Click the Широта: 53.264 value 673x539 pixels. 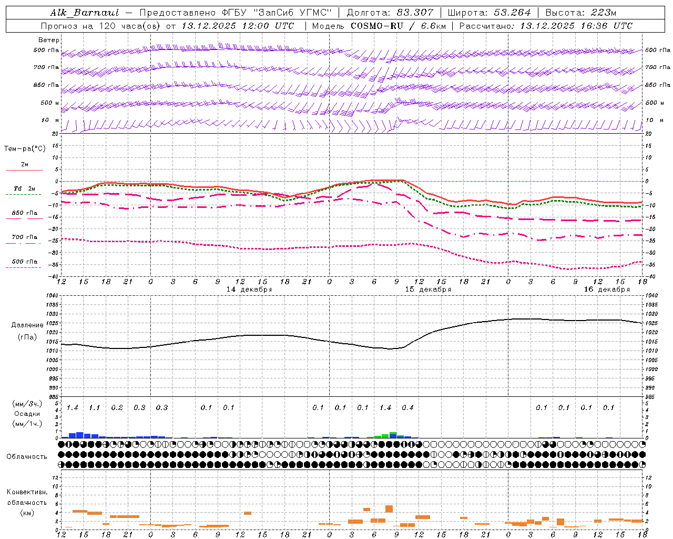tap(490, 13)
